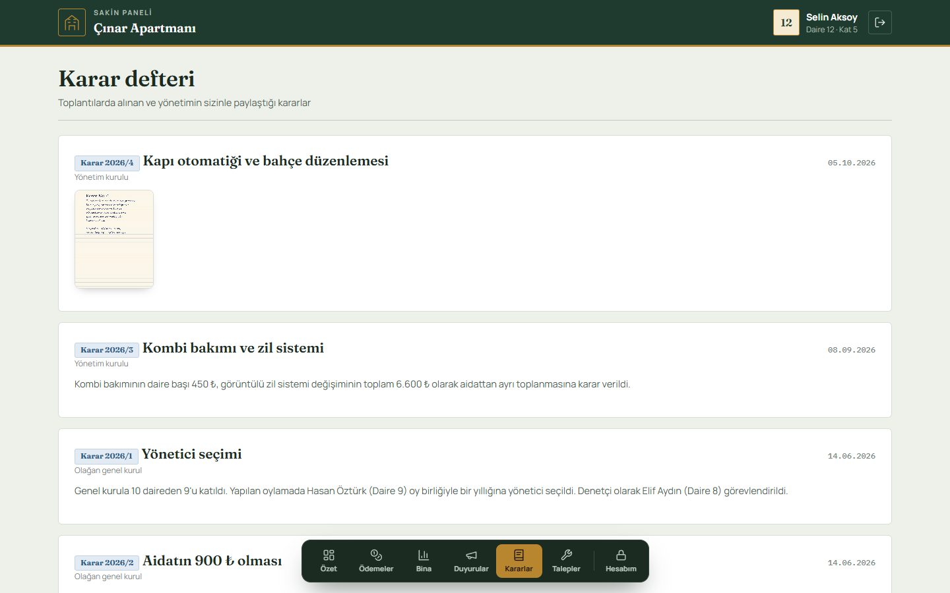The width and height of the screenshot is (950, 593).
Task: Click the Kombi bakımı decision description text
Action: (352, 384)
